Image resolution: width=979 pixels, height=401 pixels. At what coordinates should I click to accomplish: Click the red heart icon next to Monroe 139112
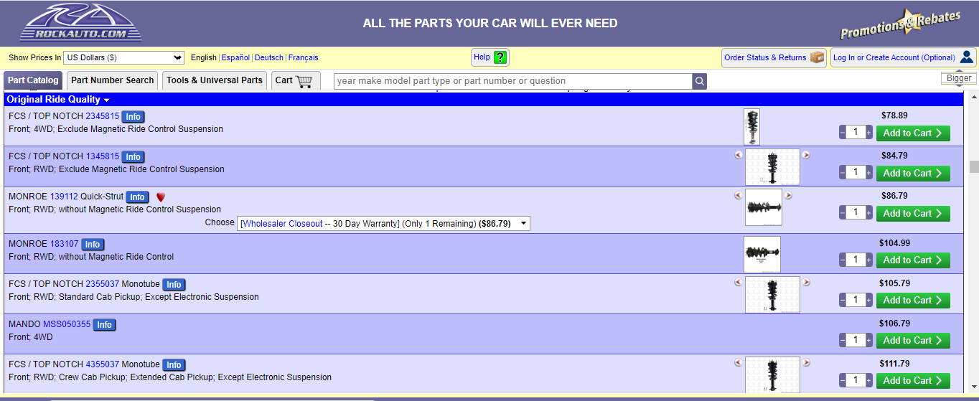(161, 197)
